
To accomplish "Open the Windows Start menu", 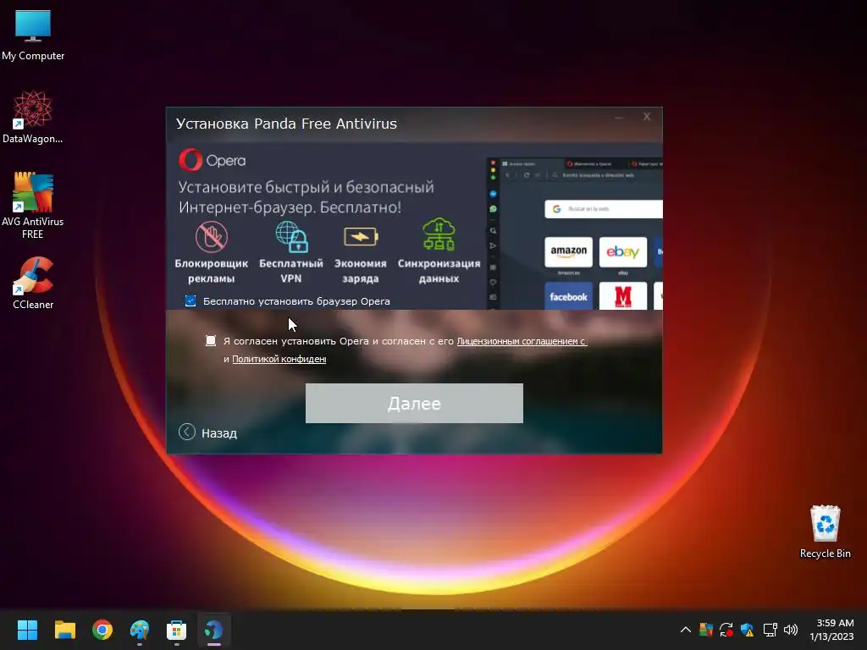I will pos(27,630).
